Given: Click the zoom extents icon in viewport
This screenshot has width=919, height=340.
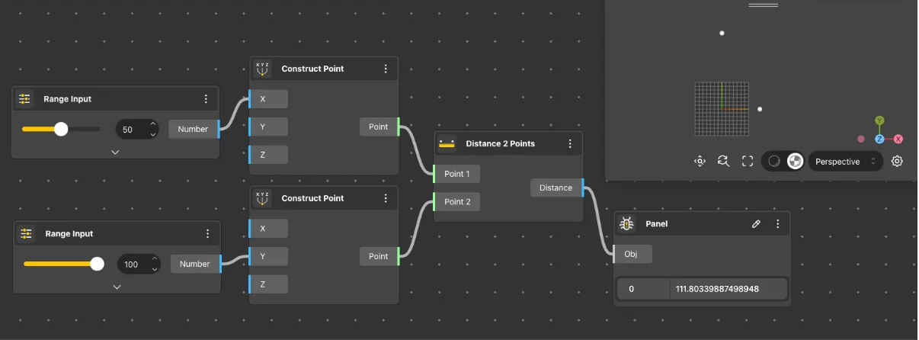Looking at the screenshot, I should [x=700, y=161].
